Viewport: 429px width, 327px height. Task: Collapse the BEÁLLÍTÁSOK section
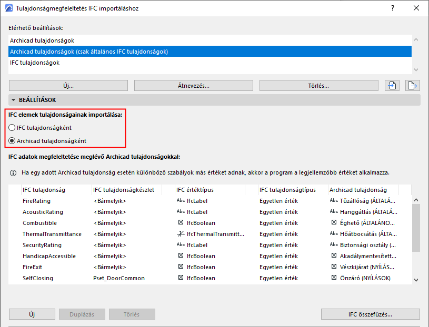click(13, 100)
